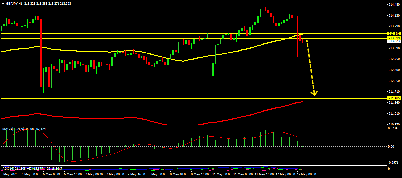Click the 5 May 2026 date label
Screen dimensions: 402x178
pyautogui.click(x=9, y=174)
